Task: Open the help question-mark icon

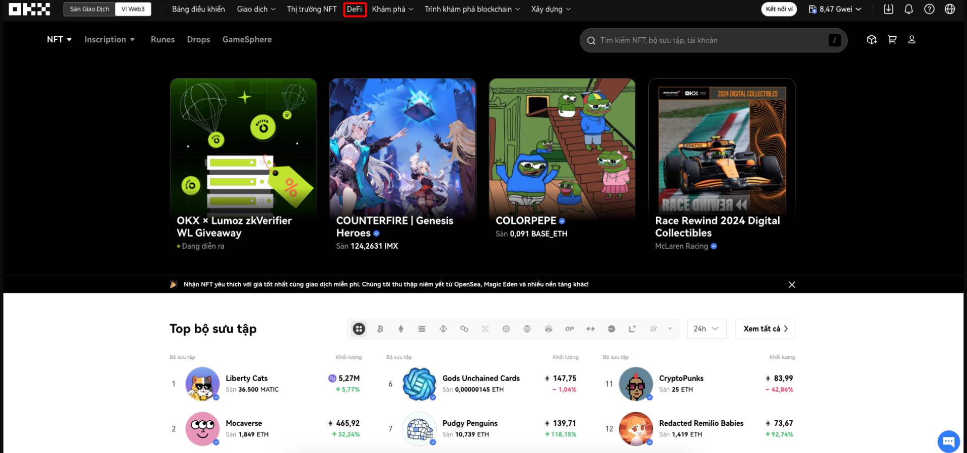Action: [x=929, y=9]
